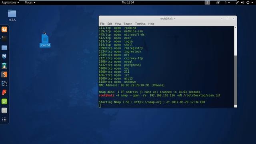Open the green notes dock icon

click(x=4, y=101)
